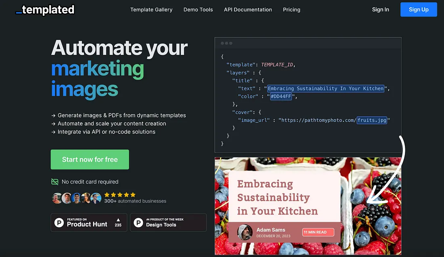The image size is (444, 257).
Task: Click the five star rating icons
Action: coord(120,195)
